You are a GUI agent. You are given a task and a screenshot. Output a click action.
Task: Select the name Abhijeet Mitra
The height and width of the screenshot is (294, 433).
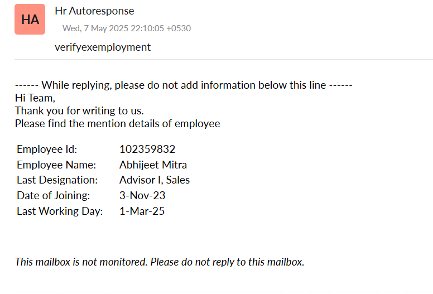click(153, 165)
